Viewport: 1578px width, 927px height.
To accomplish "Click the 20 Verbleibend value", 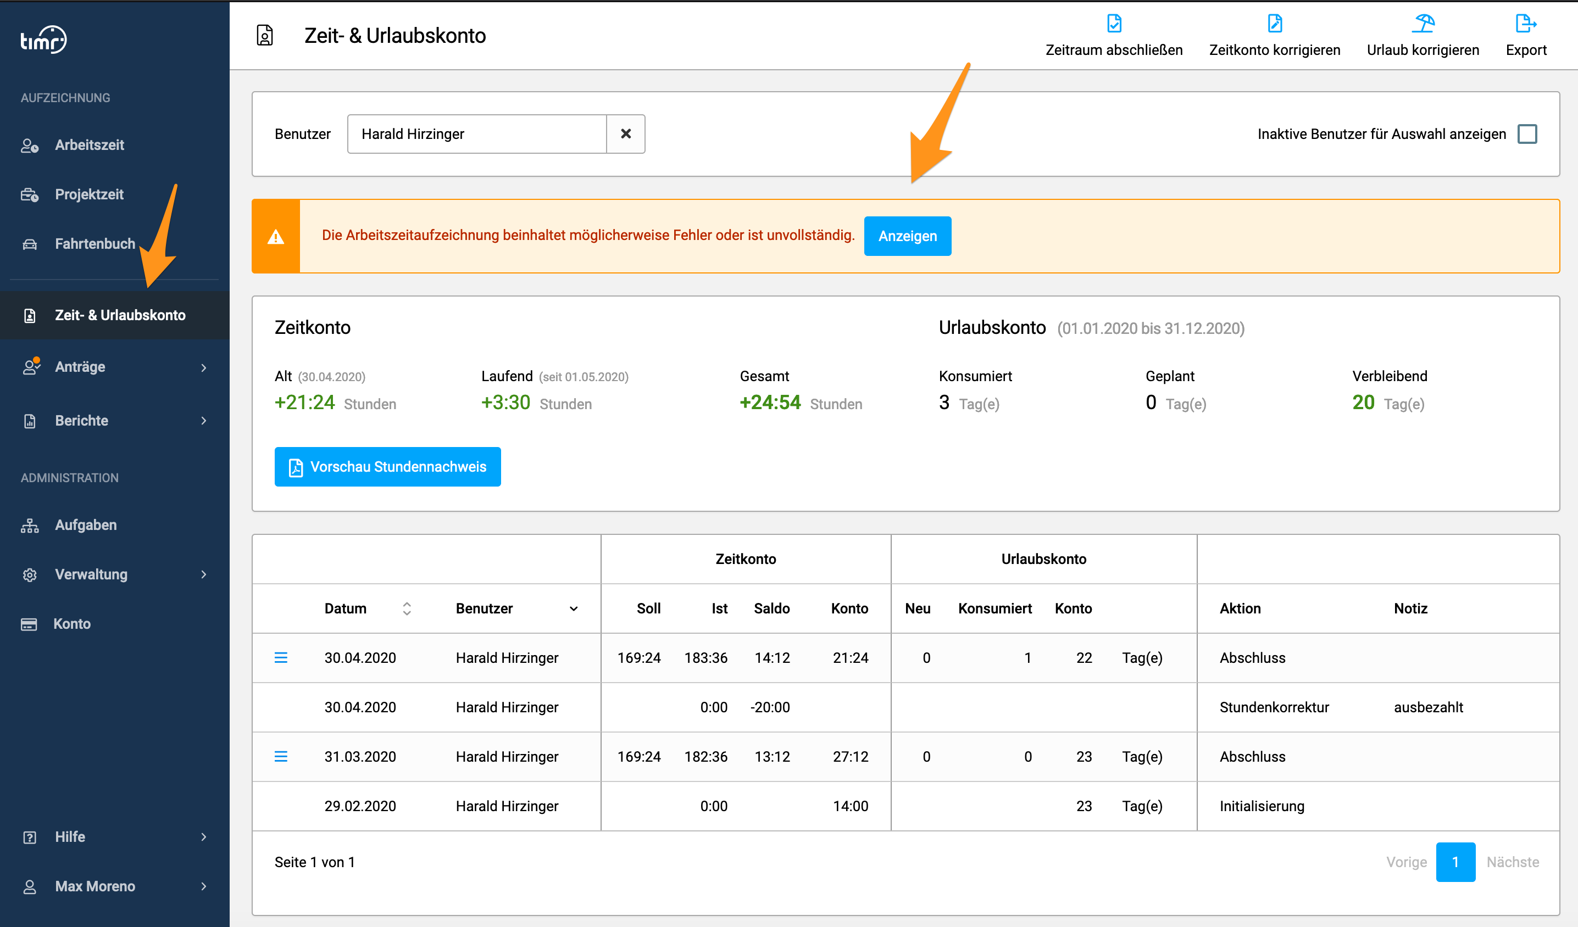I will pyautogui.click(x=1363, y=403).
